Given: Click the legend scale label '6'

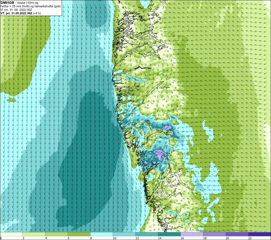Looking at the screenshot, I should pos(69,238).
